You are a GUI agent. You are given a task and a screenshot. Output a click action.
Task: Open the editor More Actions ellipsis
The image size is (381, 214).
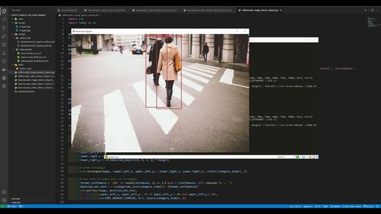pos(377,10)
